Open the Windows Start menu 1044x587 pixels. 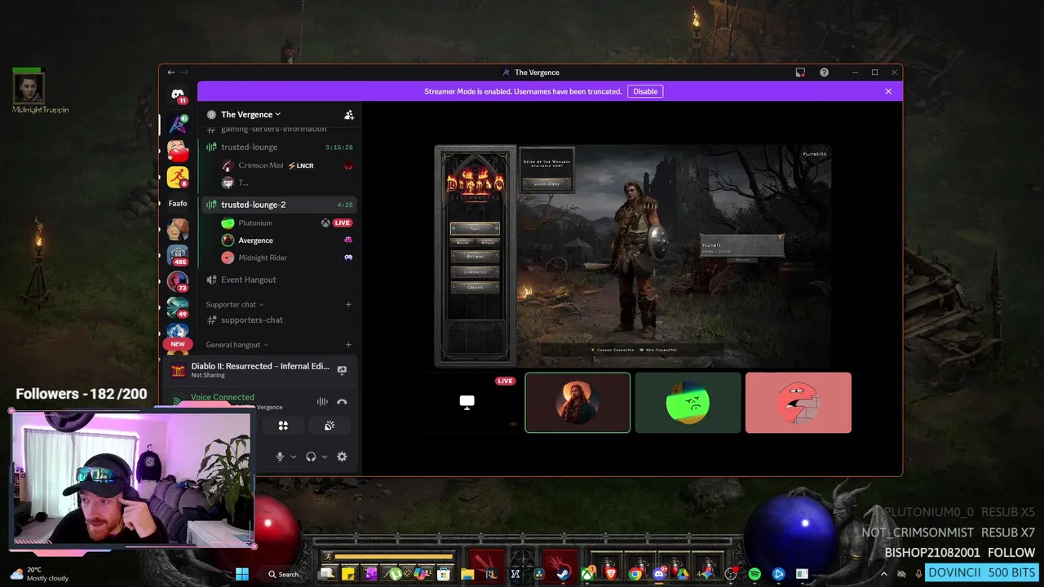pyautogui.click(x=242, y=574)
